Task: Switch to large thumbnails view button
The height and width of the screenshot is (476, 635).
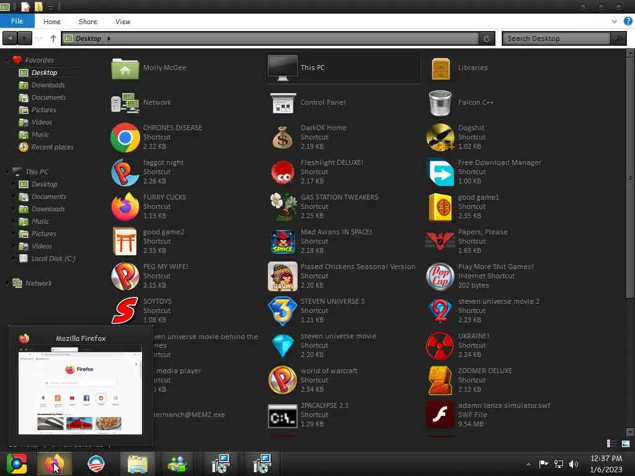Action: (x=626, y=444)
